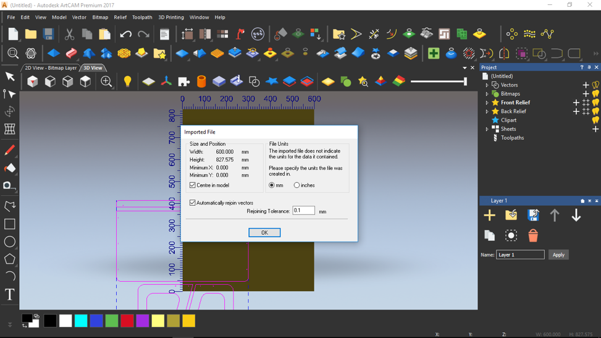Click the Cut scissors icon
This screenshot has height=338, width=601.
[69, 34]
